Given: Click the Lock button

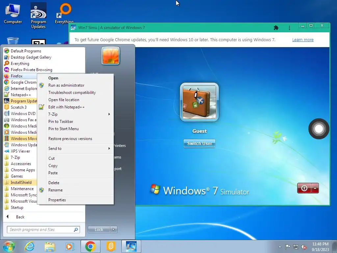Looking at the screenshot, I should (99, 230).
